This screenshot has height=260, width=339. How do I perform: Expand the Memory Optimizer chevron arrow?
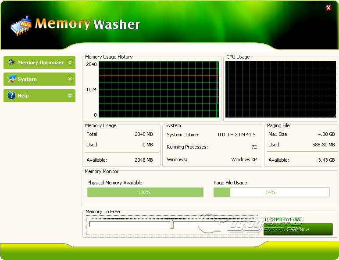(x=69, y=62)
